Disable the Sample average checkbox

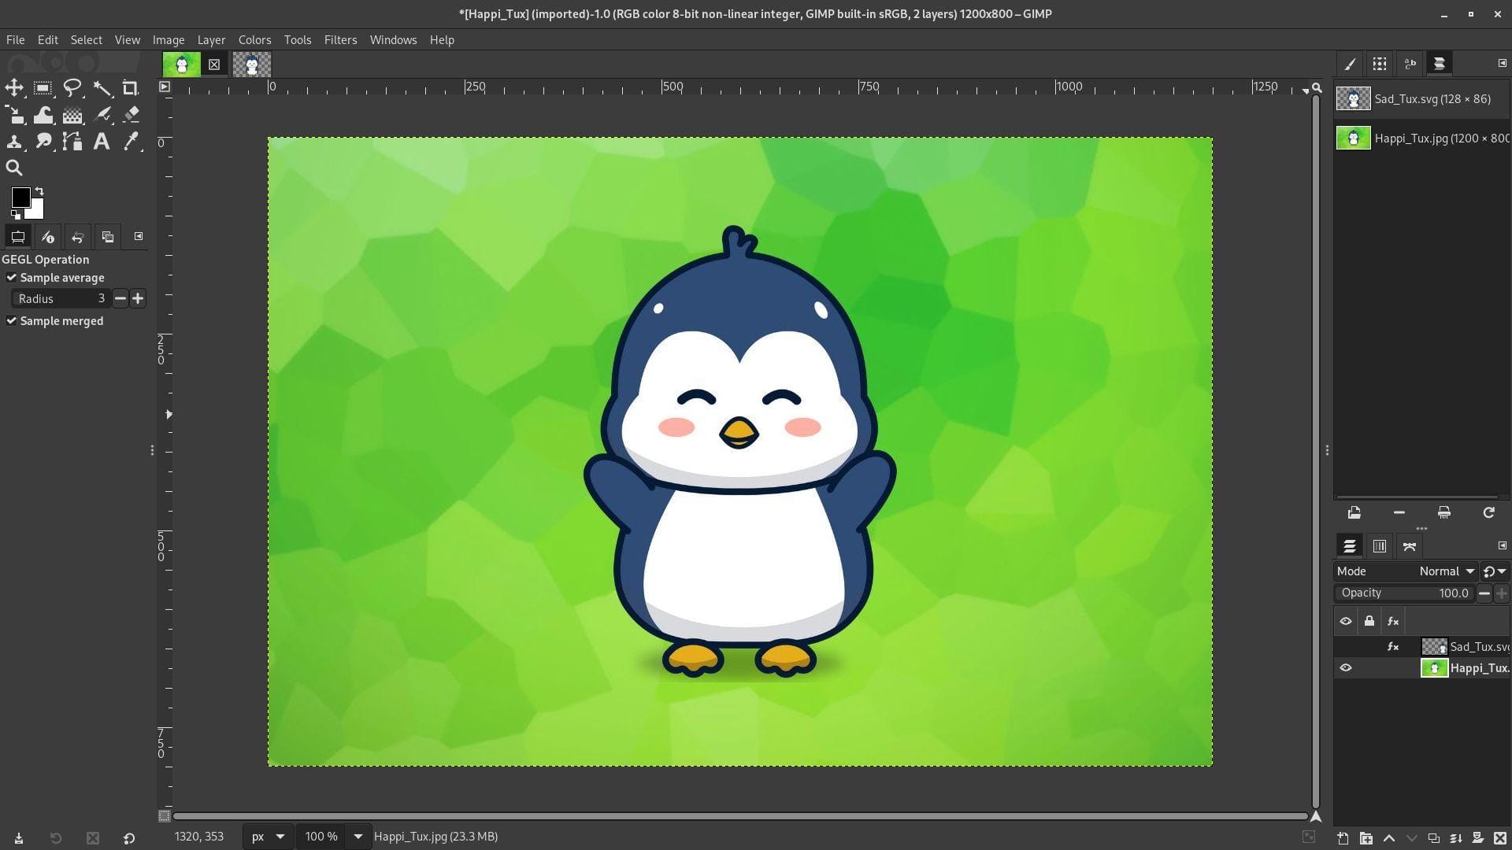[11, 277]
